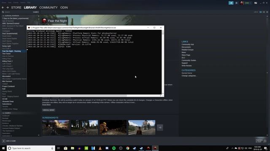Open the Windows notification center icon
The image size is (270, 151).
click(x=265, y=148)
